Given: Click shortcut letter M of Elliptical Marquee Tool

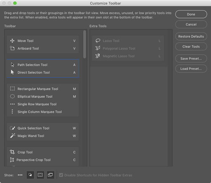Looking at the screenshot, I should coord(74,97).
